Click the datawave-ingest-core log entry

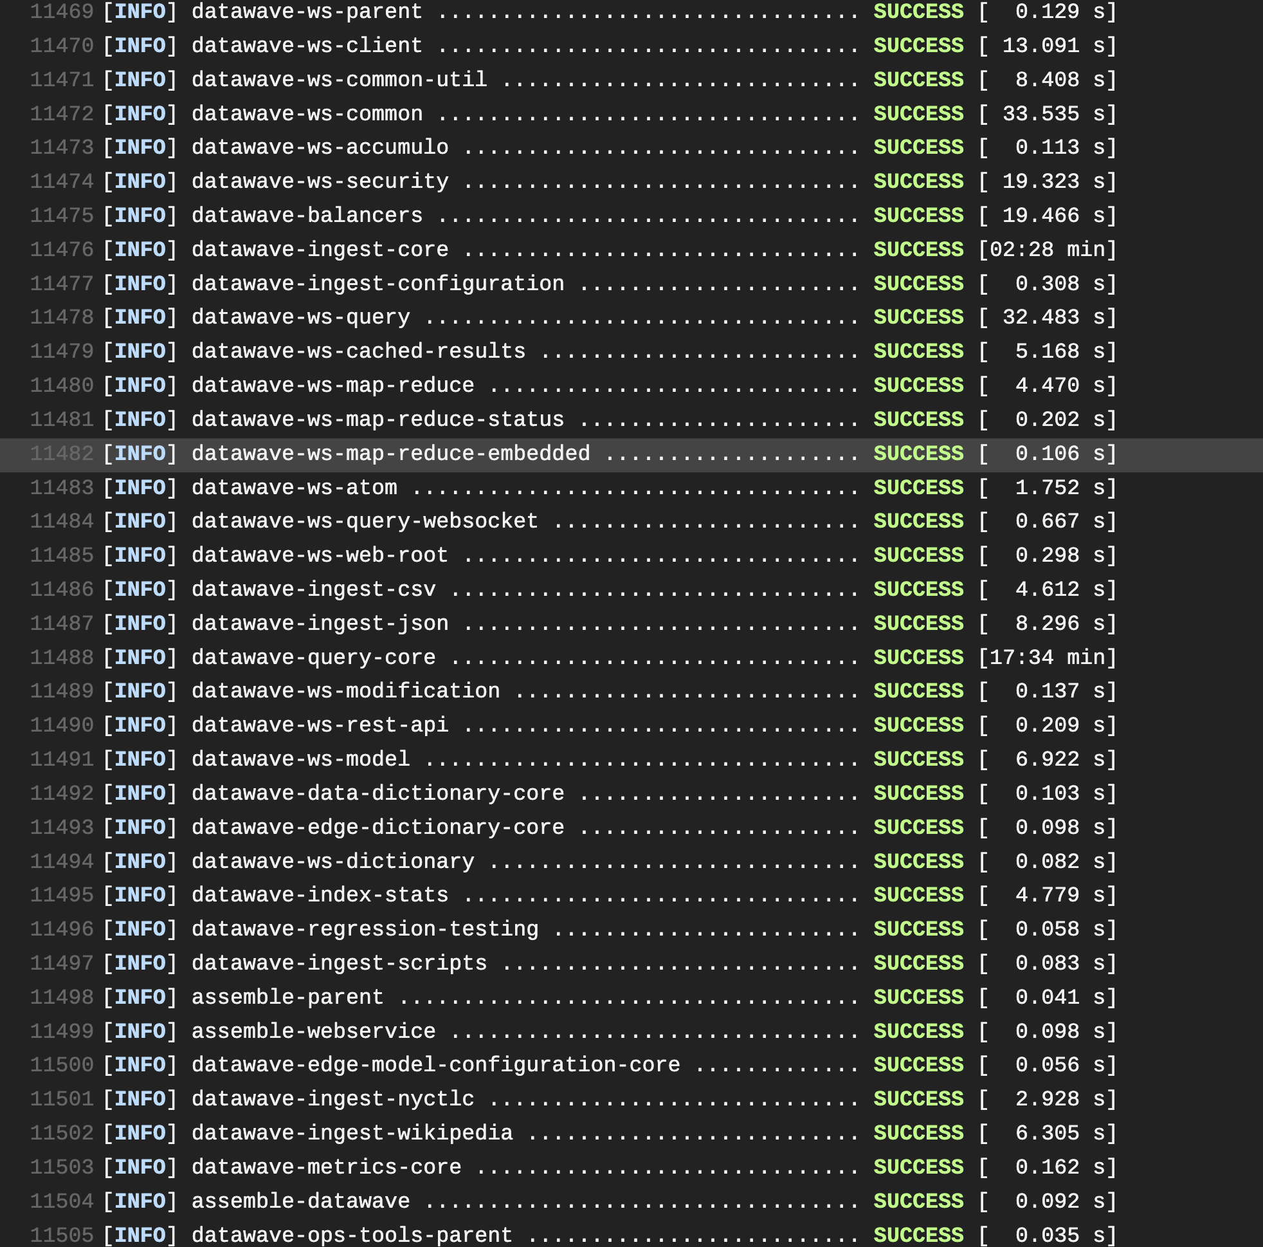tap(319, 249)
